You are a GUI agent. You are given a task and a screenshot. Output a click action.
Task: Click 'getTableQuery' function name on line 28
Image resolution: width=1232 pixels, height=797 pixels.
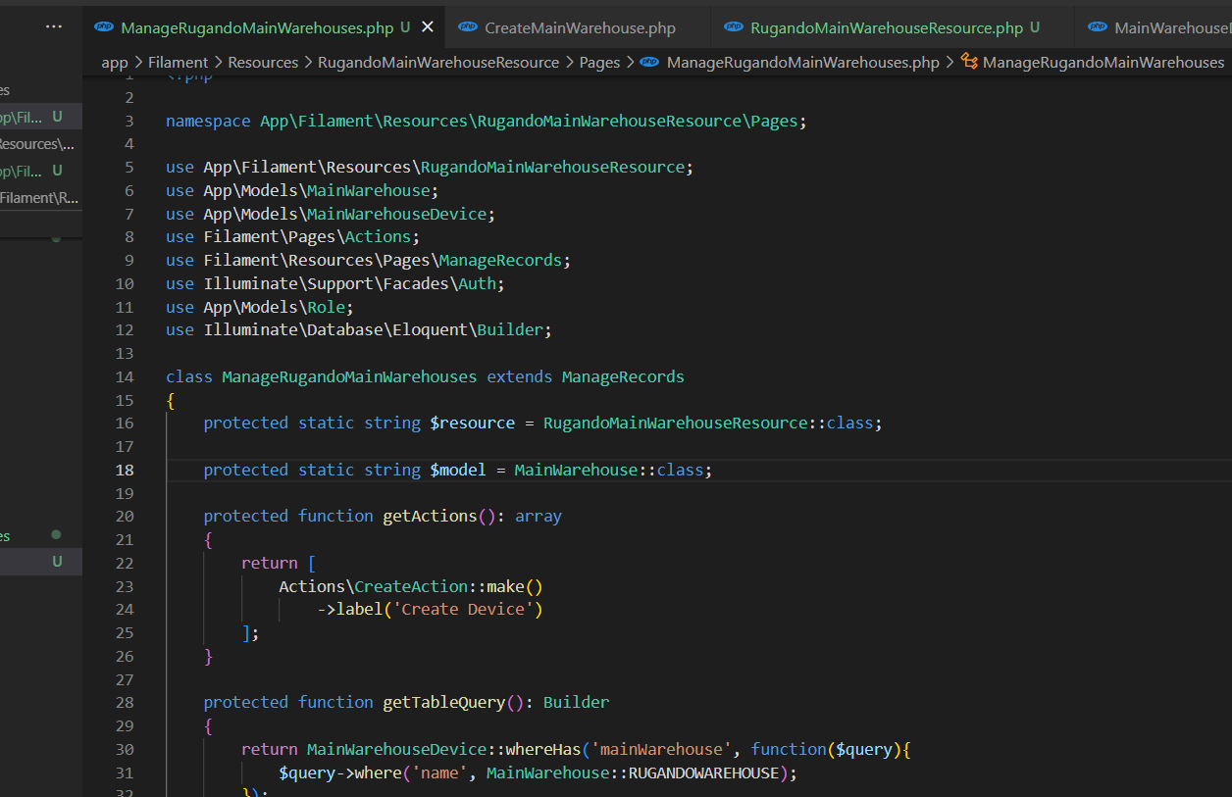(x=443, y=702)
